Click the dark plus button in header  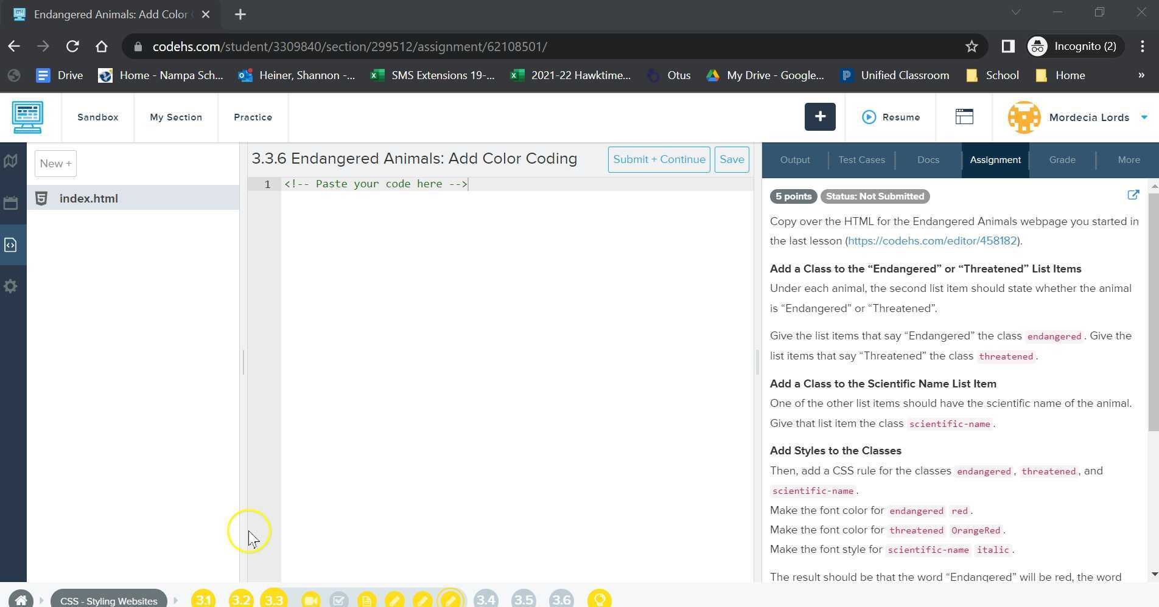820,117
